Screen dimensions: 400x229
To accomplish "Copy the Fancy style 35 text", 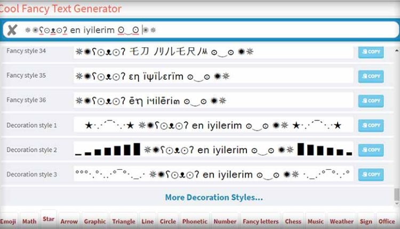I will 371,76.
